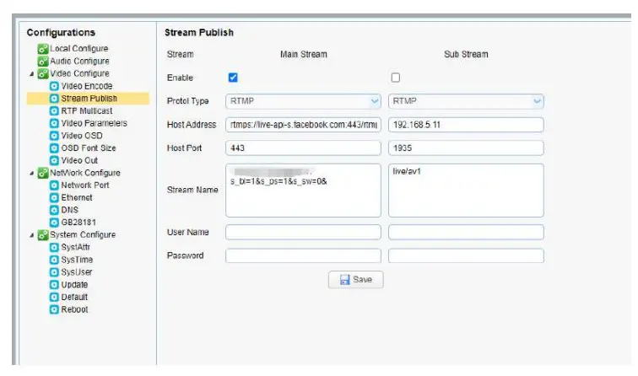
Task: Open the Video Out page
Action: pos(79,160)
